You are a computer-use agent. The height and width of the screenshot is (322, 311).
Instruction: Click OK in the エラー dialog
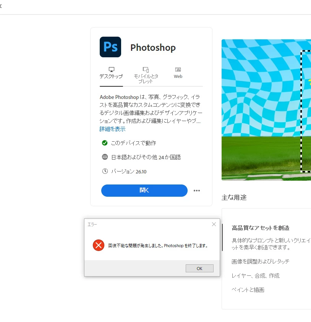[199, 269]
